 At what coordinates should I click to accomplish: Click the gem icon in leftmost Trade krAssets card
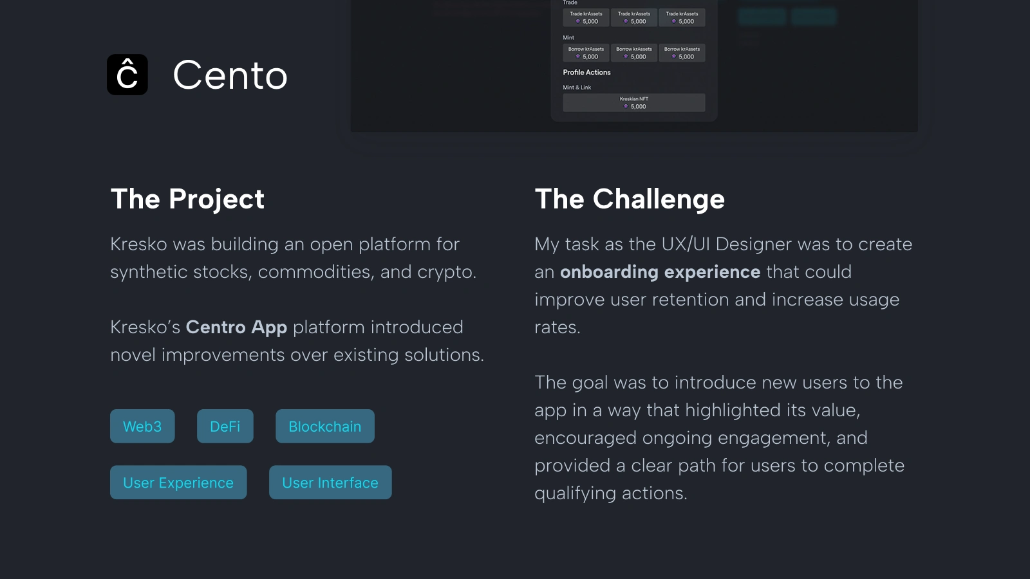578,22
